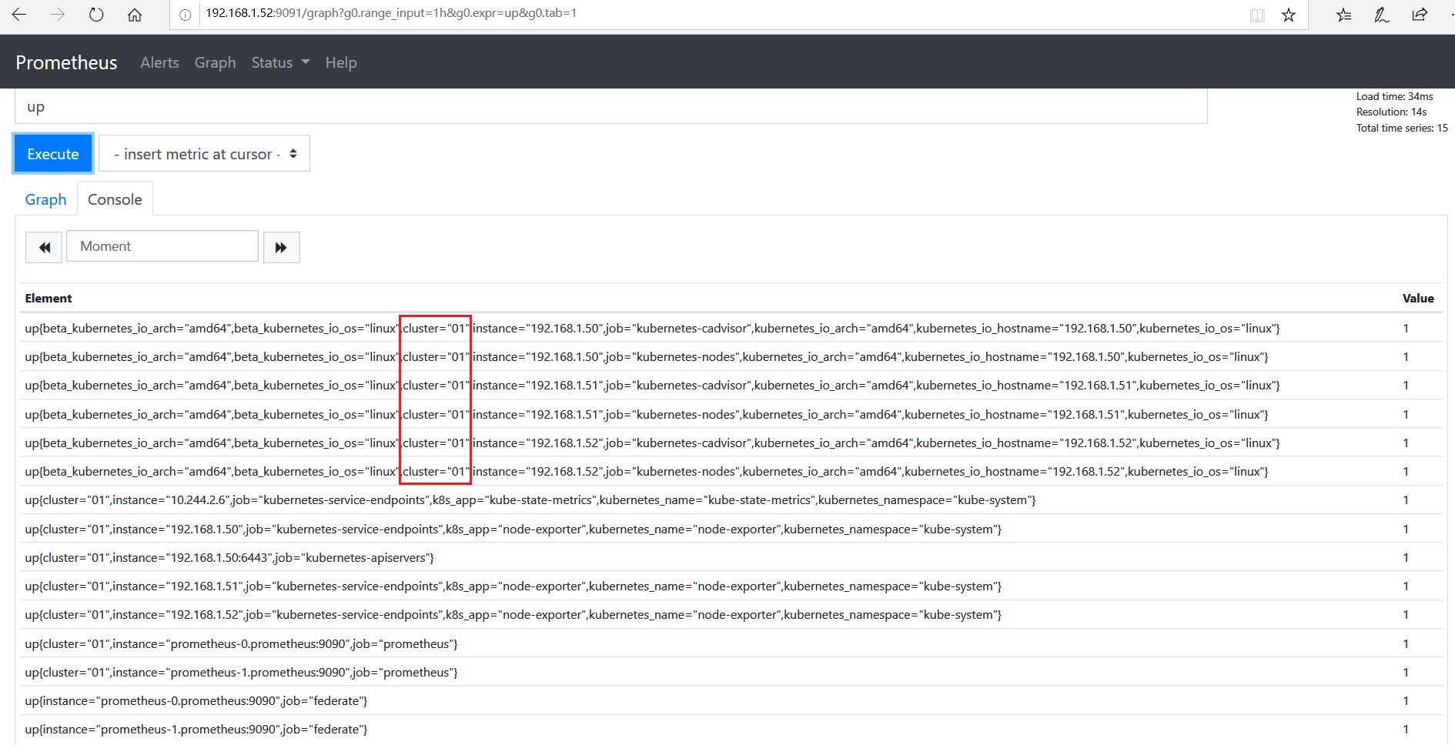Click the browser address bar URL

pyautogui.click(x=391, y=13)
